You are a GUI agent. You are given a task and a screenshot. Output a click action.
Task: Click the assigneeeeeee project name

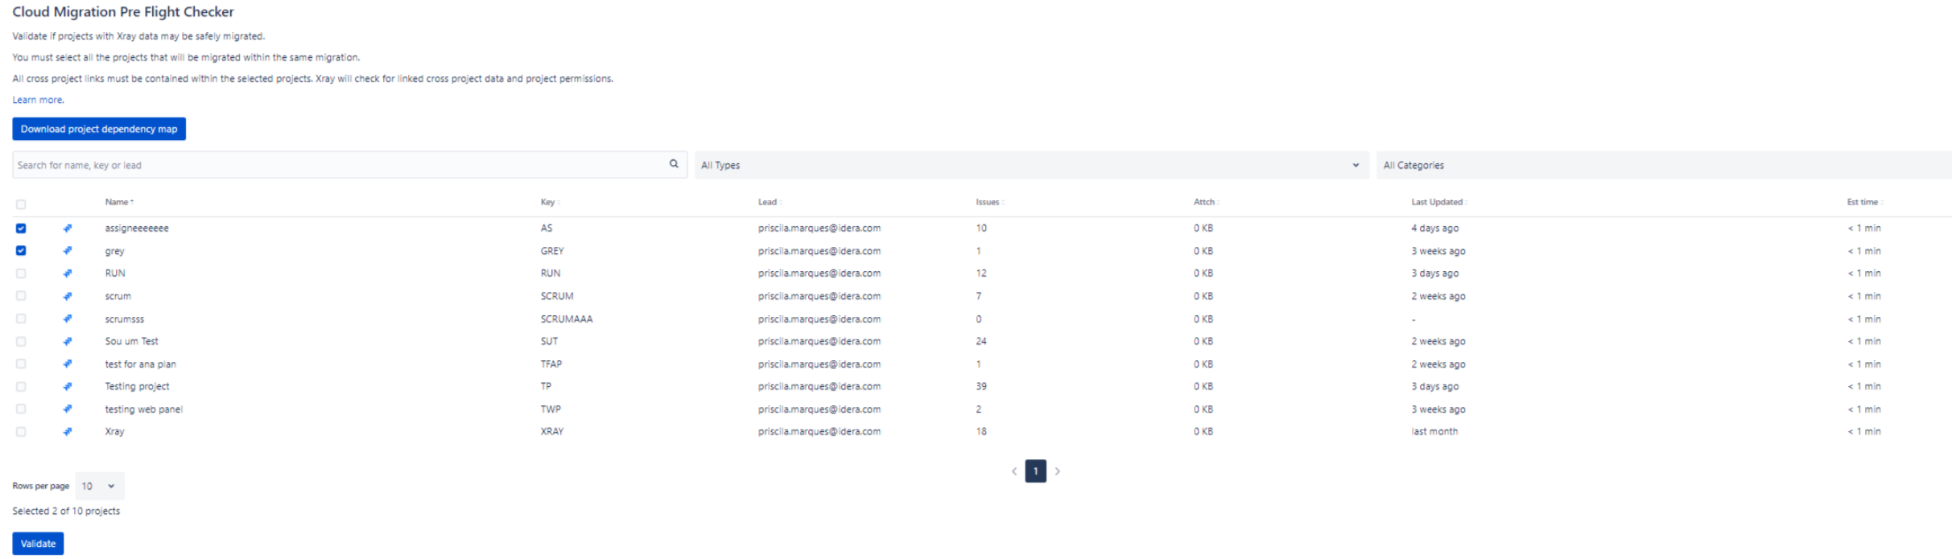point(137,228)
